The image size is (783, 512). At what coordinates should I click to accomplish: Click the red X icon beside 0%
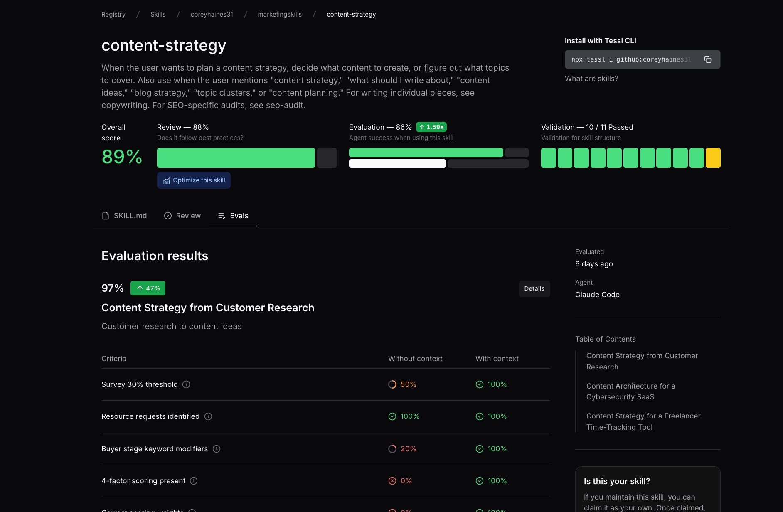[x=392, y=481]
